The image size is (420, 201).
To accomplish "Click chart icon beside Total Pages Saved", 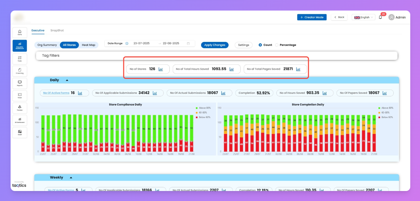I will tap(298, 69).
